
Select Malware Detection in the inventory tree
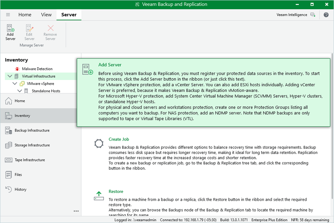[37, 69]
